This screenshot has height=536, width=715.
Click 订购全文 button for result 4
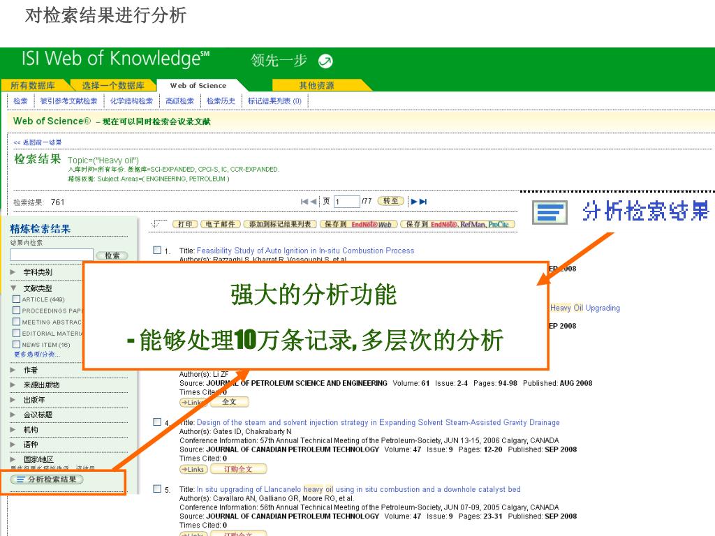coord(238,469)
